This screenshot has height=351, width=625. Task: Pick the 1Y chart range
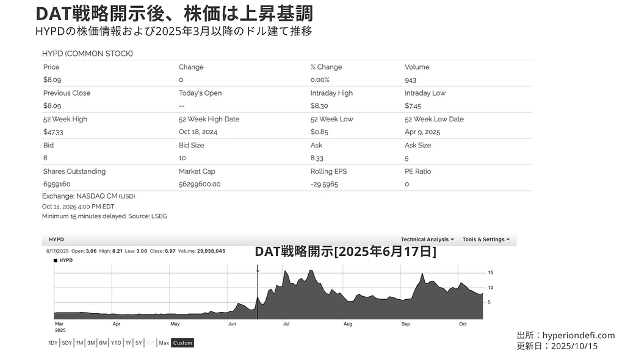[x=128, y=343]
